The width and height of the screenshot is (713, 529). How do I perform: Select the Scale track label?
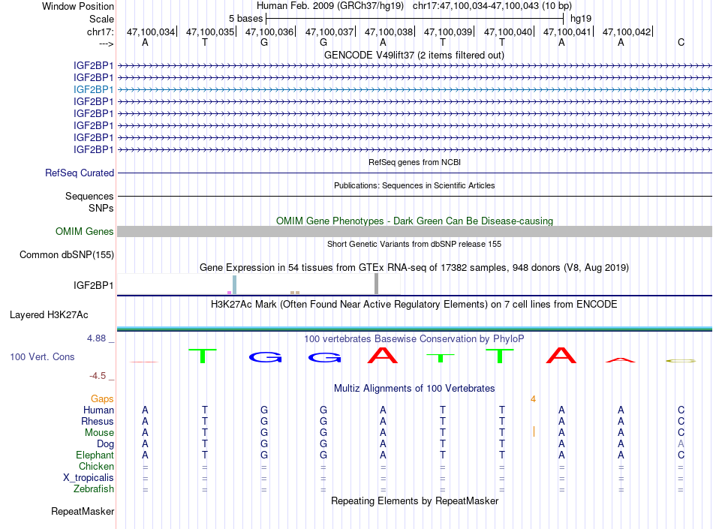101,19
